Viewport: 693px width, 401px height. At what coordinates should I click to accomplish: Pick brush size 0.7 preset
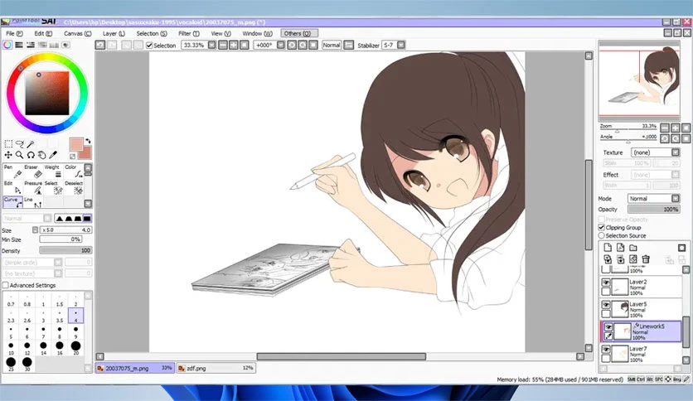coord(11,300)
